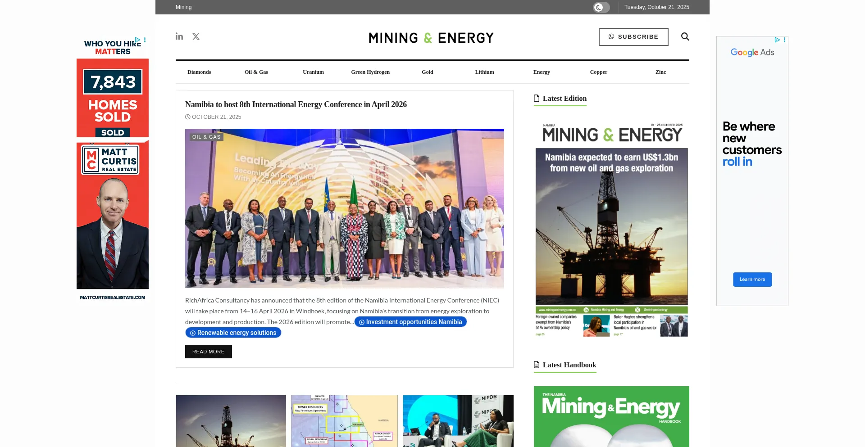The image size is (865, 447).
Task: Click the OIL & GAS tag on image
Action: pyautogui.click(x=206, y=137)
